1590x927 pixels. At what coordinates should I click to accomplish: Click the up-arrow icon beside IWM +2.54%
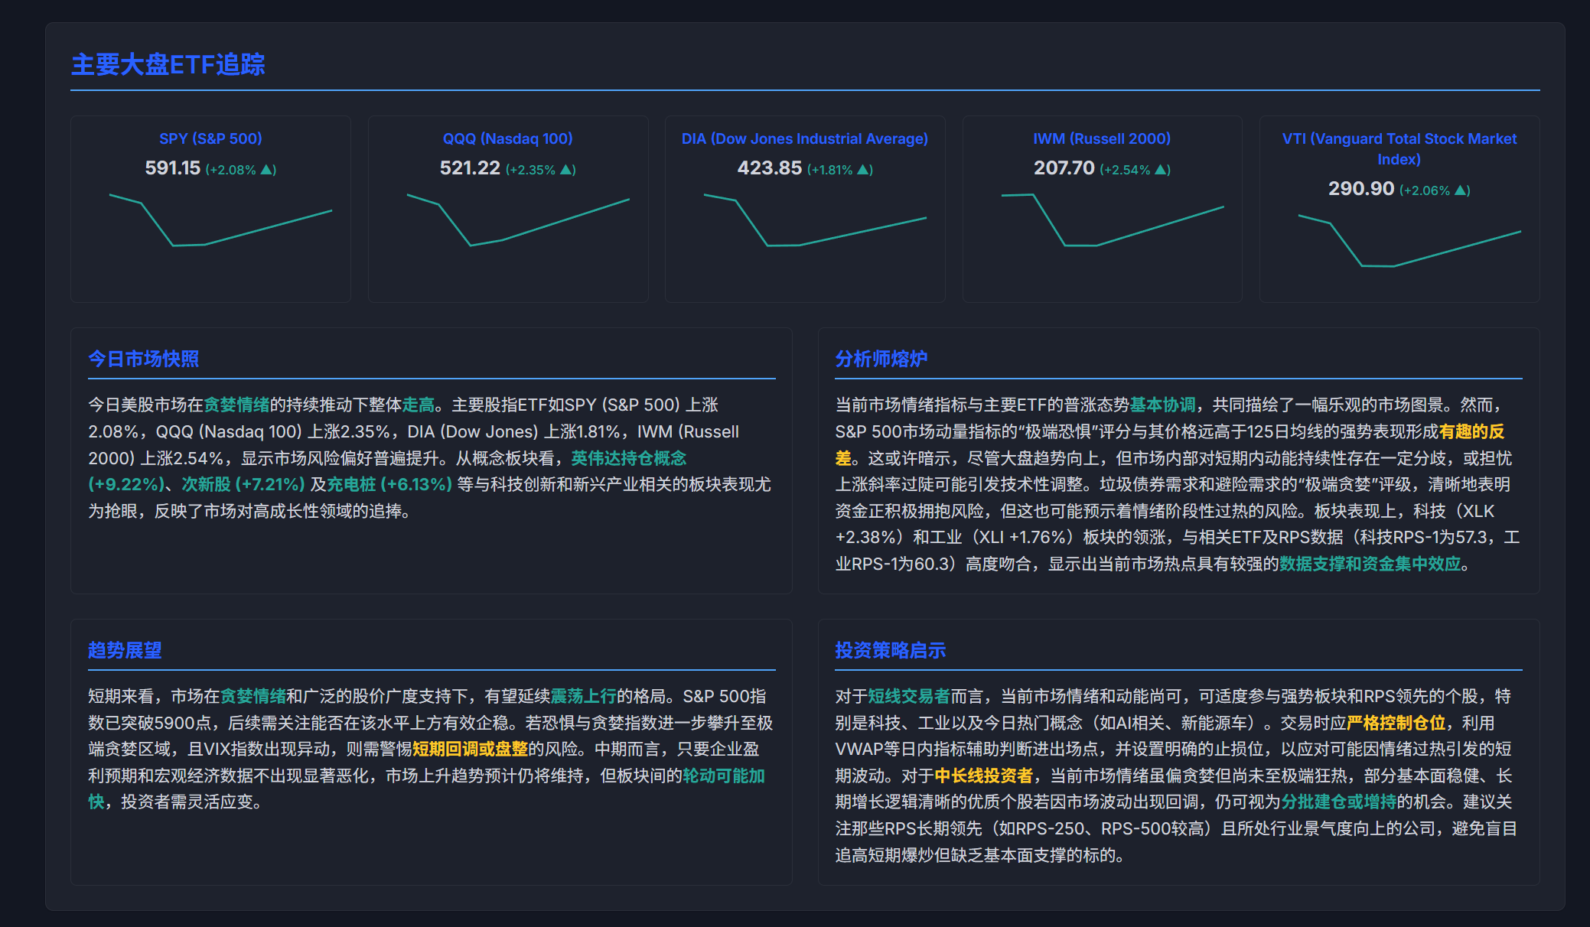tap(1161, 169)
